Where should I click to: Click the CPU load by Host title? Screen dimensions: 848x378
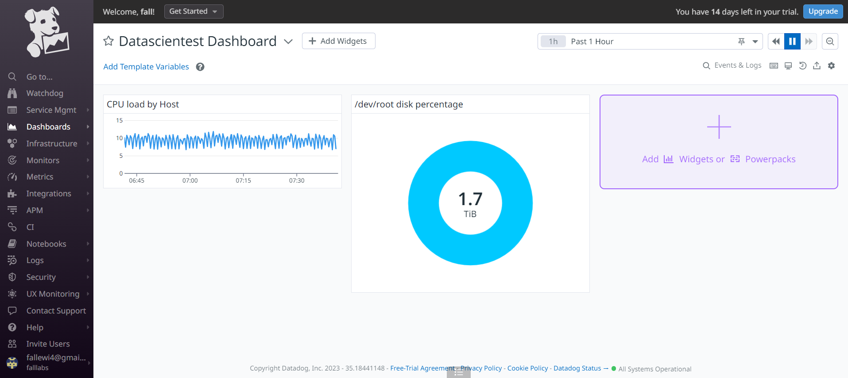click(x=143, y=104)
